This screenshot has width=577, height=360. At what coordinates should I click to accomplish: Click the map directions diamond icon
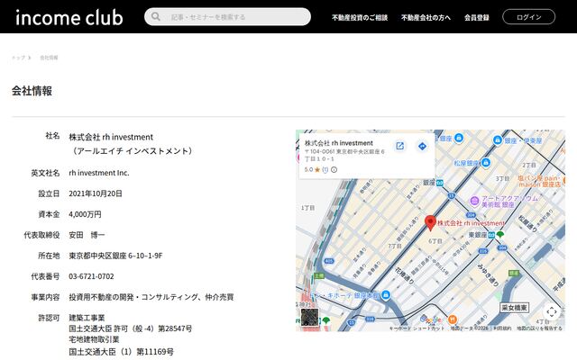422,146
